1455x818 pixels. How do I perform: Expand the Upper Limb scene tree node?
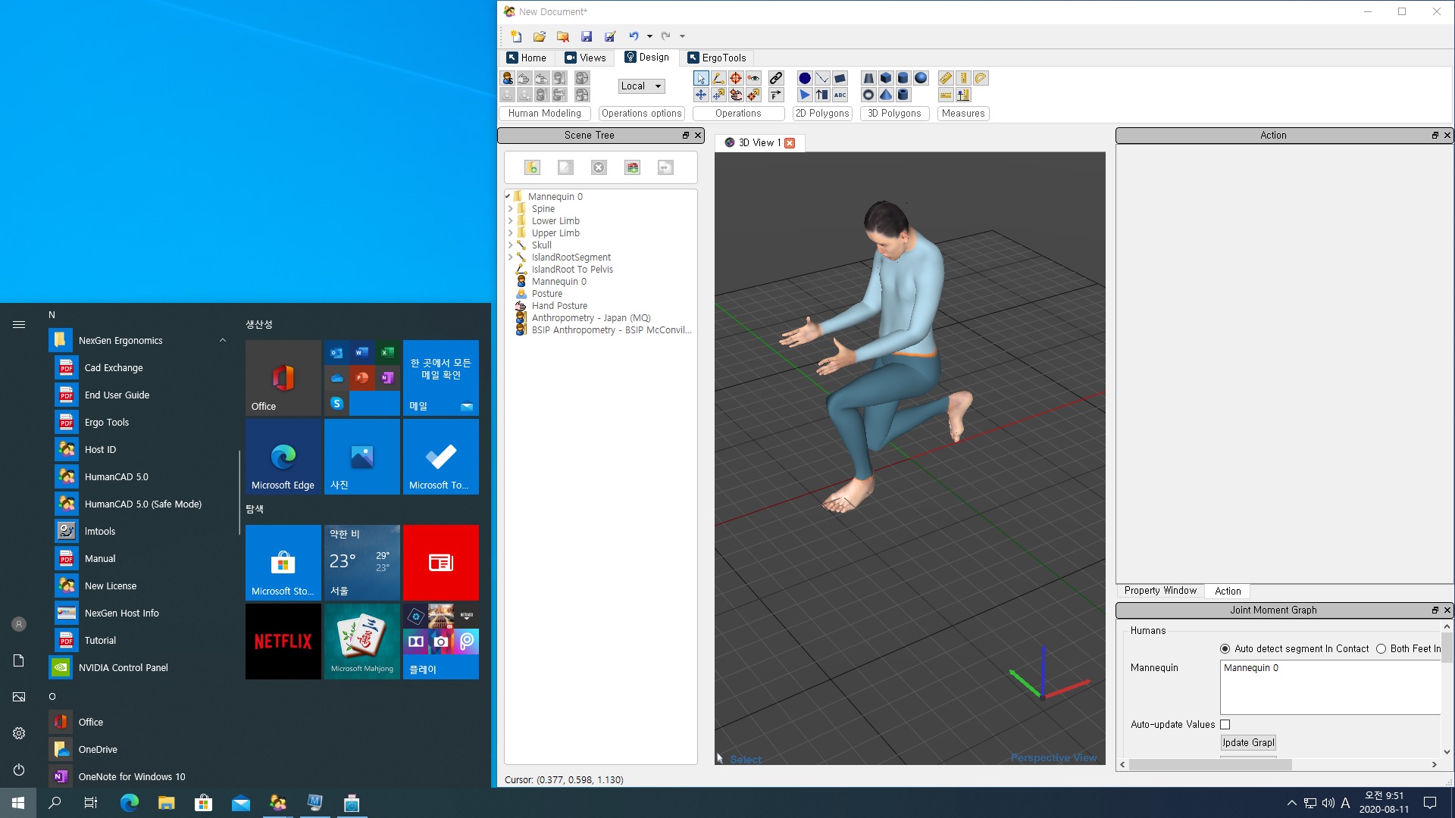click(511, 233)
